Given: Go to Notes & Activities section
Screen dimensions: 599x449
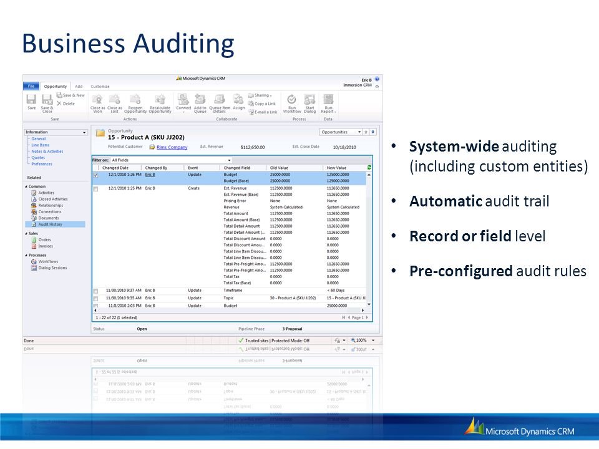Looking at the screenshot, I should pyautogui.click(x=47, y=151).
